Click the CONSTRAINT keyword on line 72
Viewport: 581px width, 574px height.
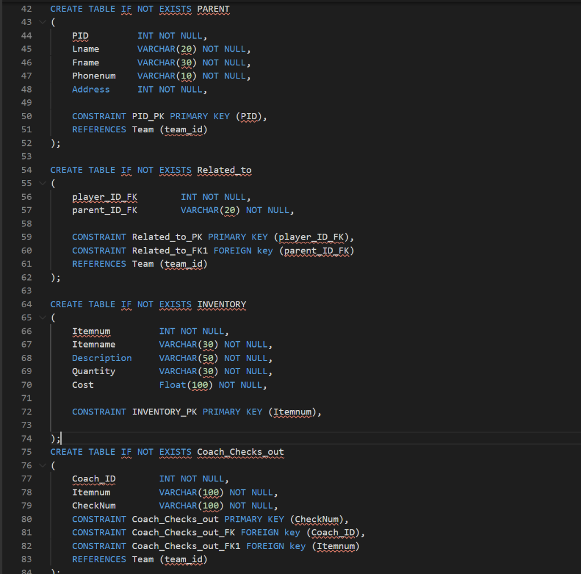(99, 411)
